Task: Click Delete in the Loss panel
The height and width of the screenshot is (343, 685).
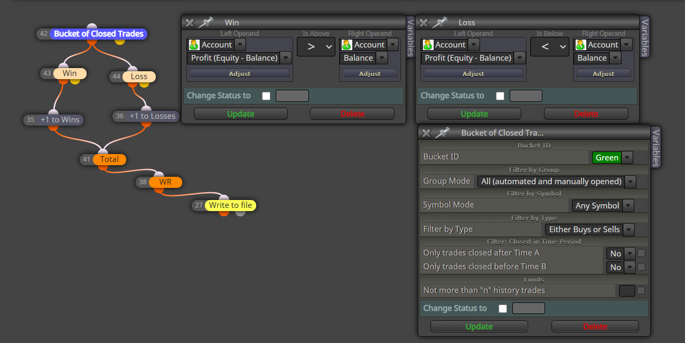Action: (x=586, y=114)
